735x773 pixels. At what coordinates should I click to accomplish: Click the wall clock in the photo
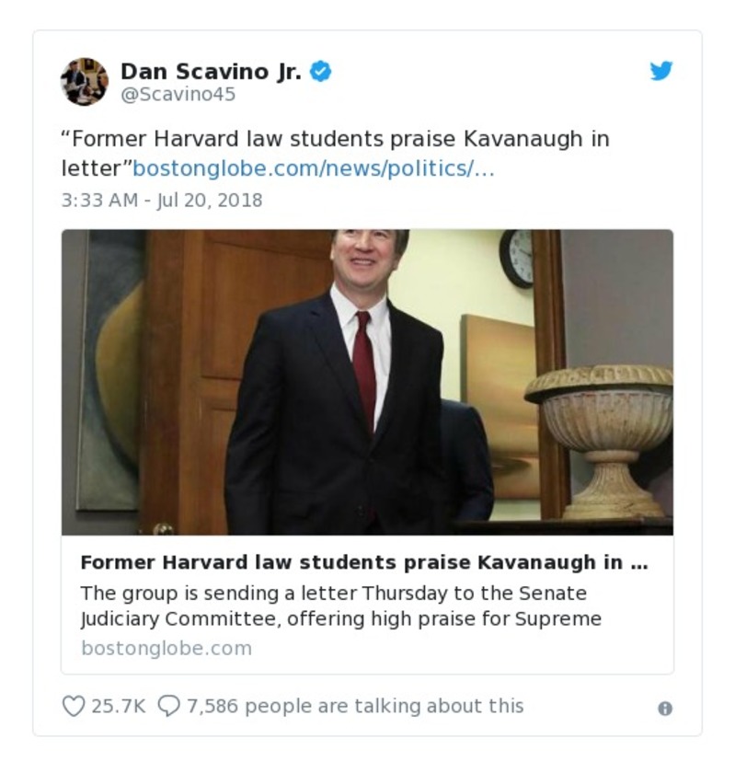tap(517, 258)
